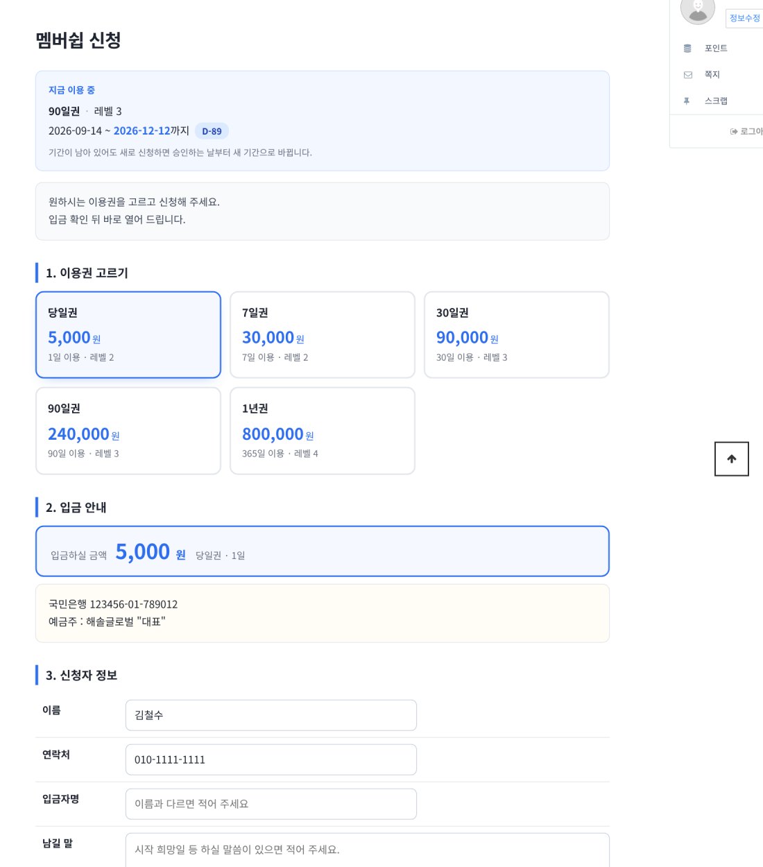This screenshot has width=763, height=867.
Task: Click the 정보수정 edit info button
Action: coord(744,18)
